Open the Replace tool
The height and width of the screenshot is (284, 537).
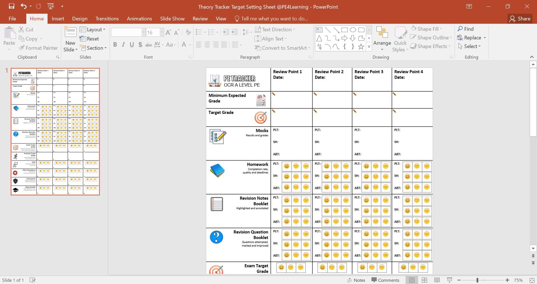coord(472,37)
